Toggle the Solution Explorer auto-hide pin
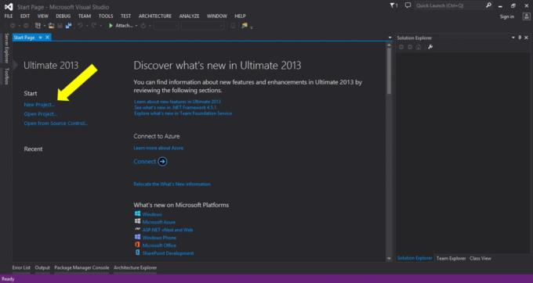 point(520,38)
